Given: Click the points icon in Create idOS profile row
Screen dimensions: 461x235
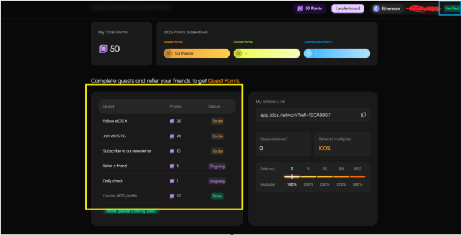Looking at the screenshot, I should (172, 196).
